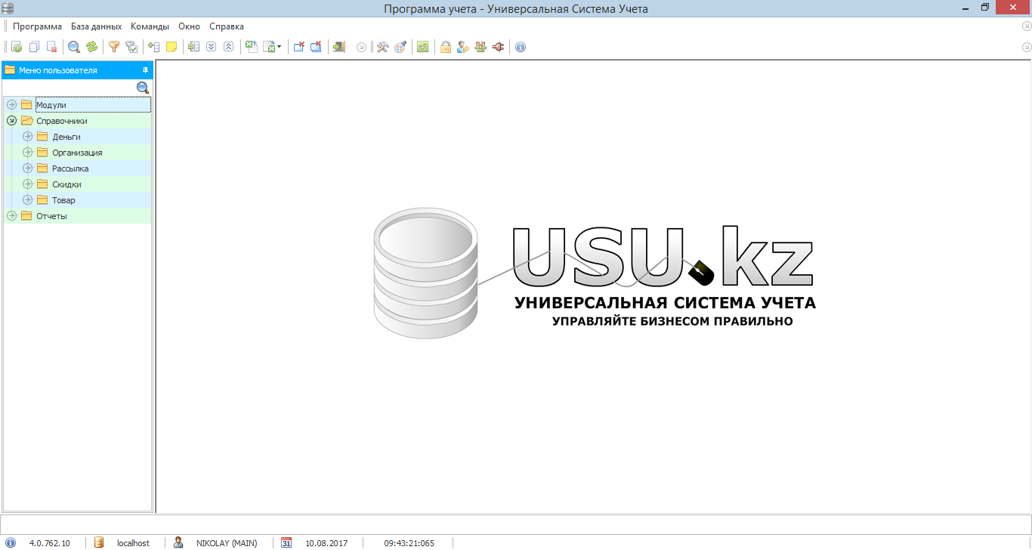
Task: Click the green plus add-row icon
Action: (154, 47)
